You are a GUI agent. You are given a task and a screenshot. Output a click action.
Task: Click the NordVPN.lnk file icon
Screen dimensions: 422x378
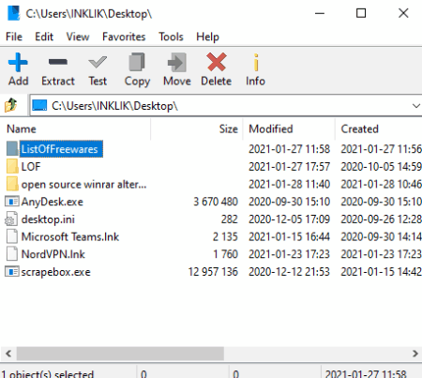point(12,254)
